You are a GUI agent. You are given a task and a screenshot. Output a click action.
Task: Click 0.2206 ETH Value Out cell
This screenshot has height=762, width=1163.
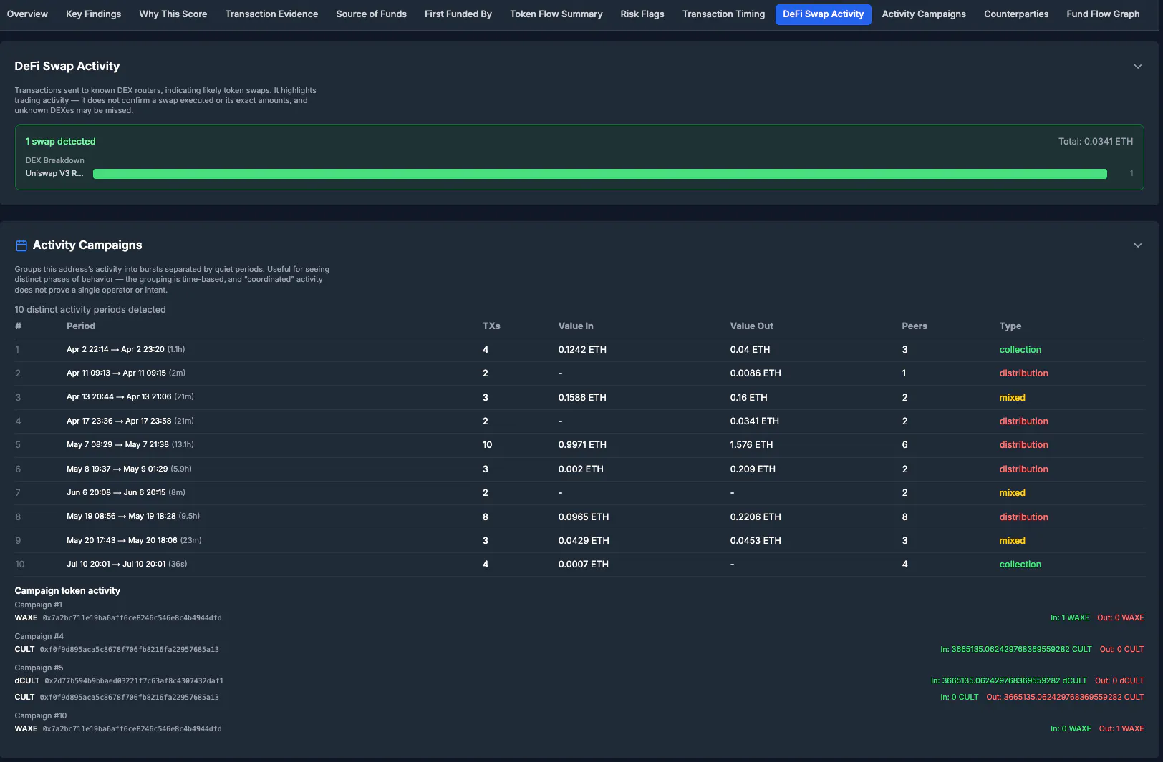756,517
